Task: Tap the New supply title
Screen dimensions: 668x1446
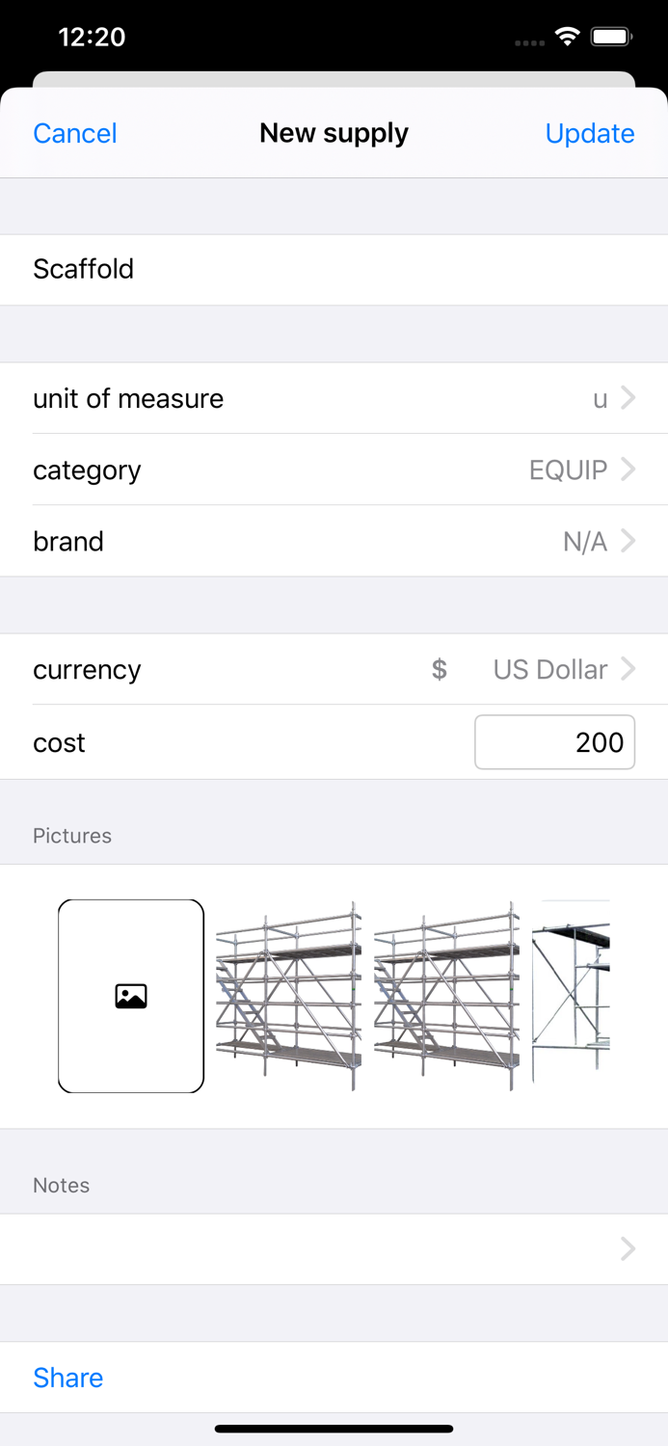Action: coord(334,133)
